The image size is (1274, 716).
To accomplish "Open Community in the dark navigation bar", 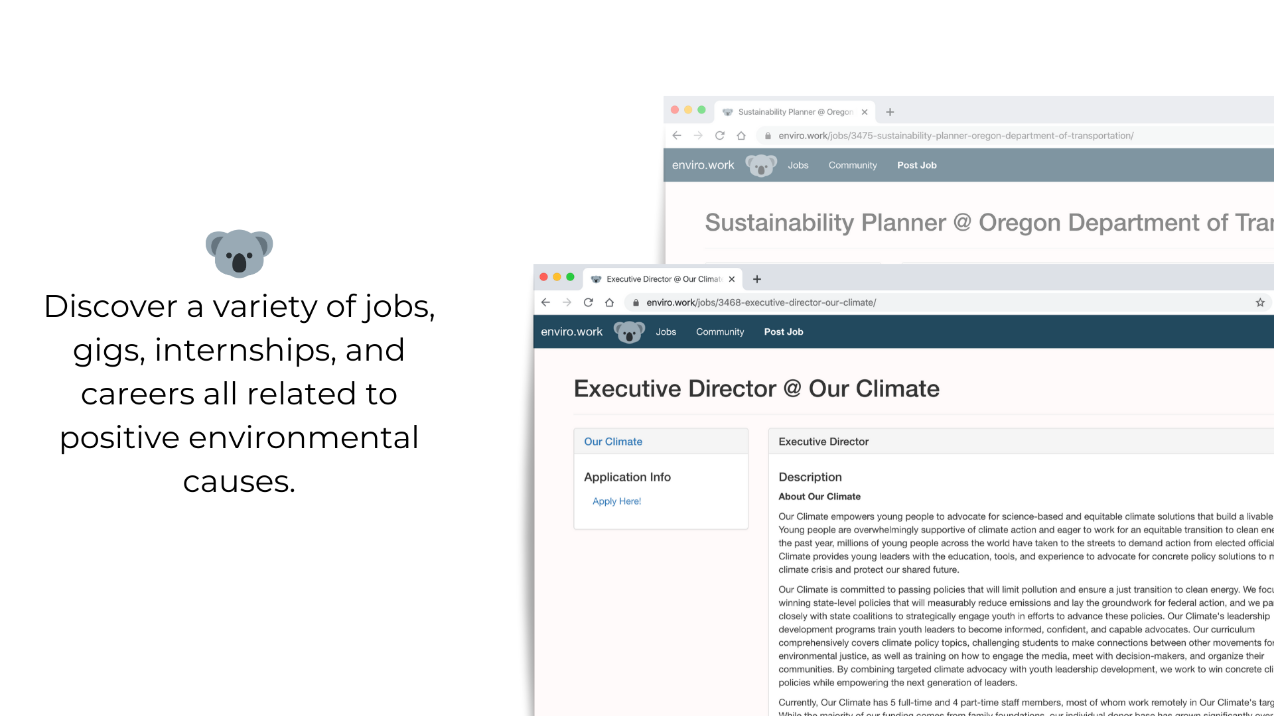I will pyautogui.click(x=720, y=331).
